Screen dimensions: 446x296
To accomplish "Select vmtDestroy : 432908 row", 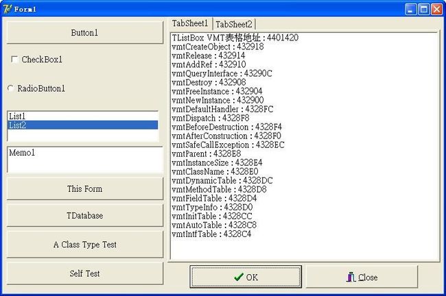I will [304, 82].
